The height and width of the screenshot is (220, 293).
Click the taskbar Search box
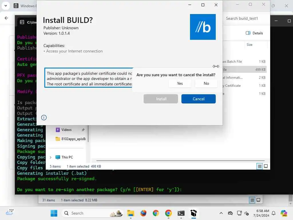pyautogui.click(x=92, y=213)
